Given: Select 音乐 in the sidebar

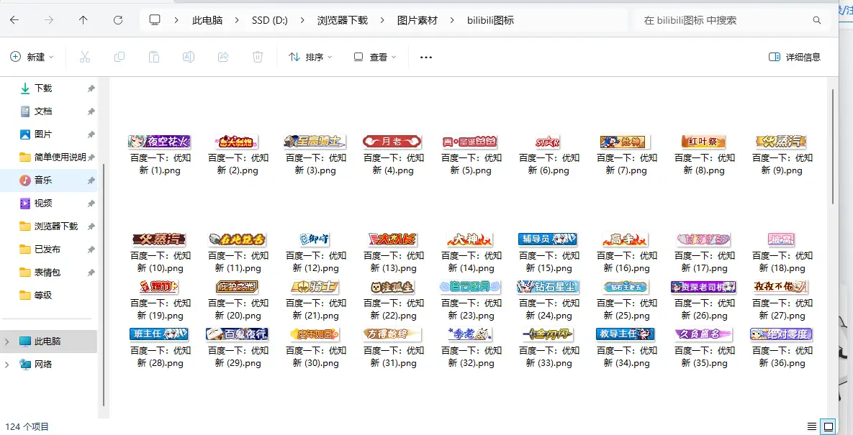Looking at the screenshot, I should pos(50,180).
